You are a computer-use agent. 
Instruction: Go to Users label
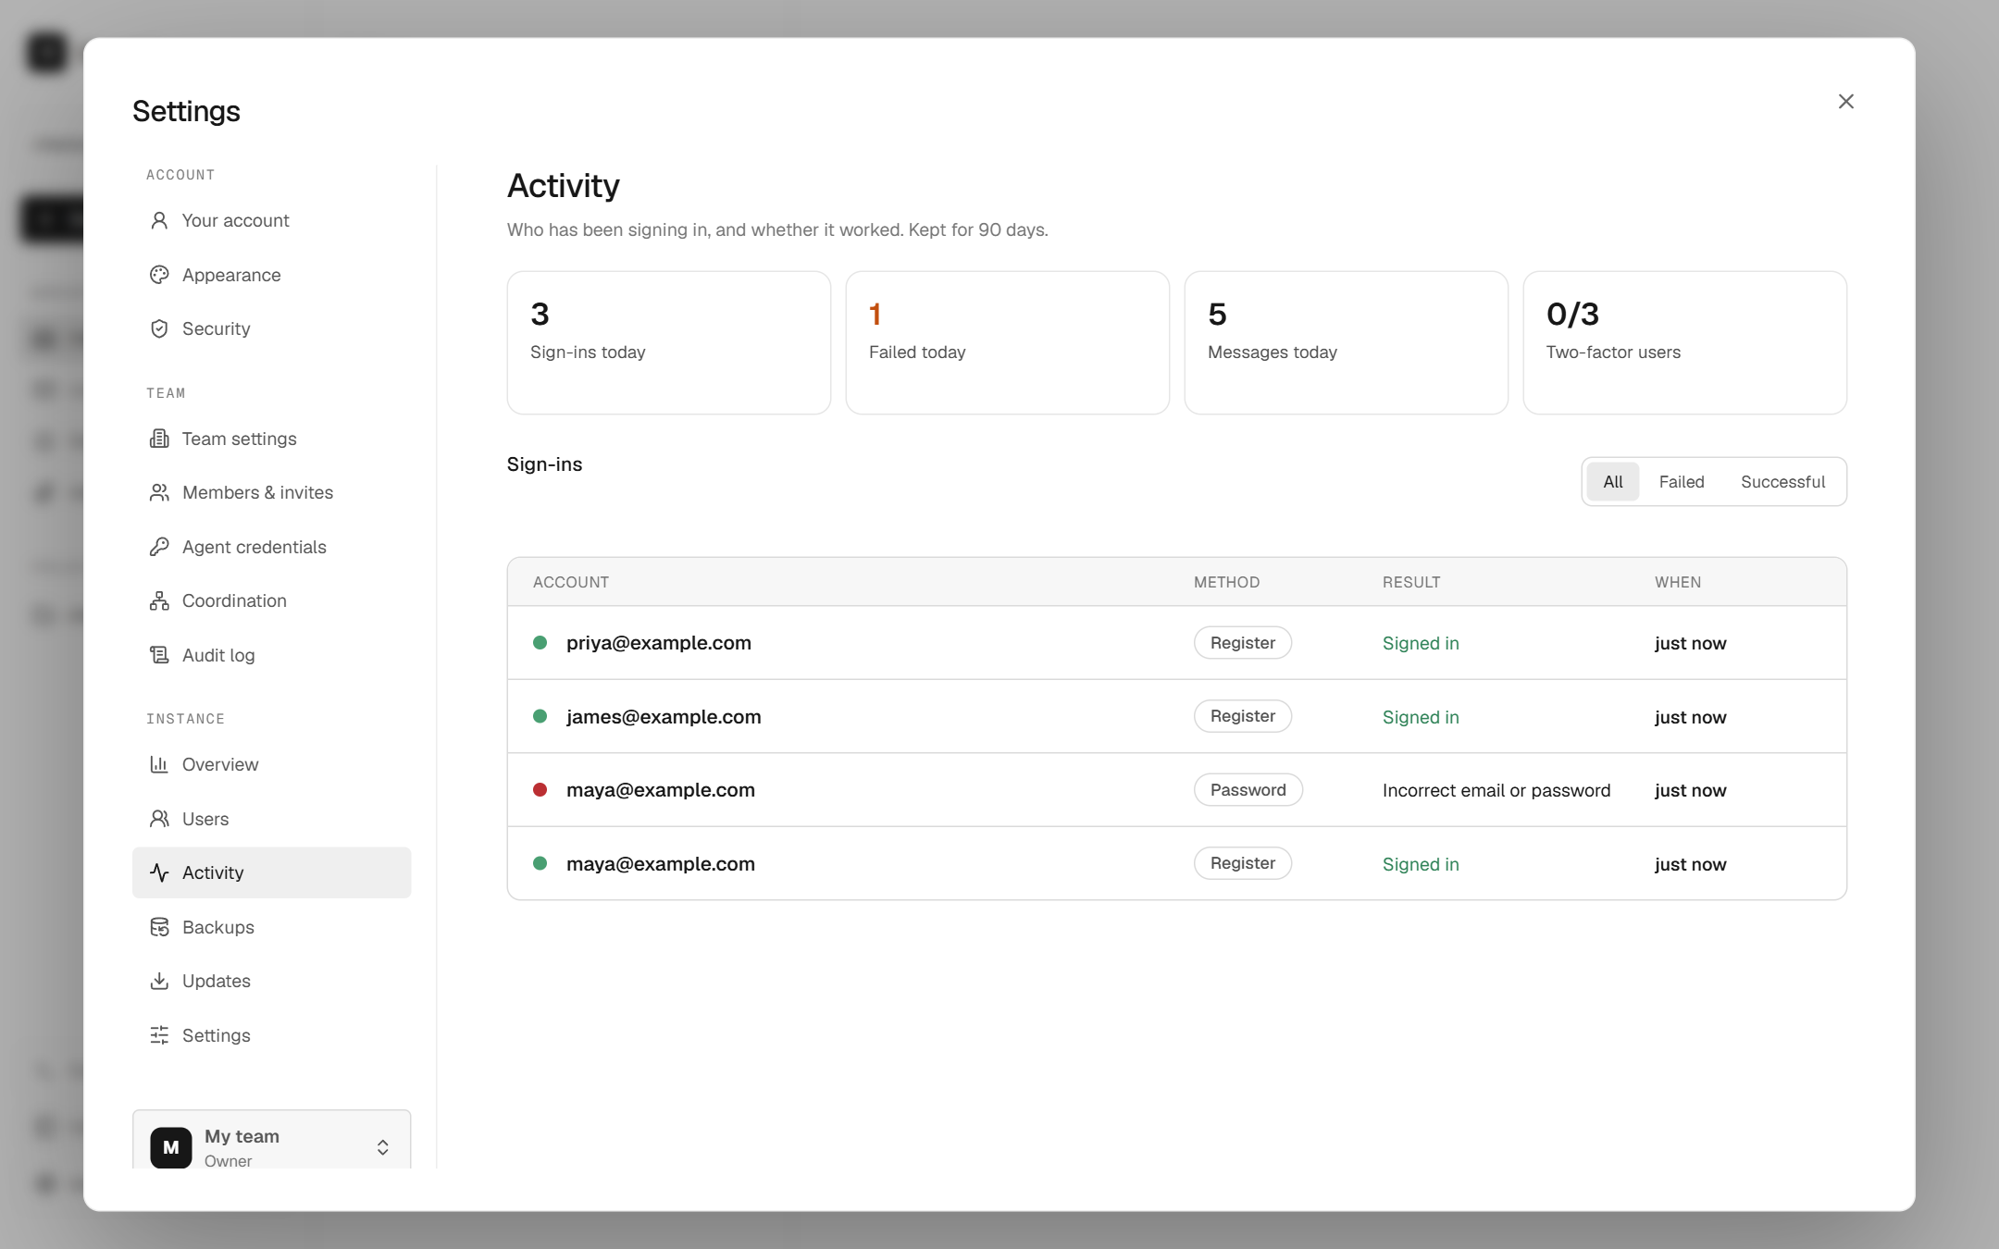click(x=205, y=819)
